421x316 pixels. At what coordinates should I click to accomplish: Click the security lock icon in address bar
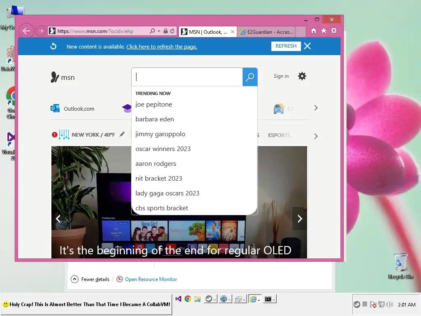click(166, 31)
